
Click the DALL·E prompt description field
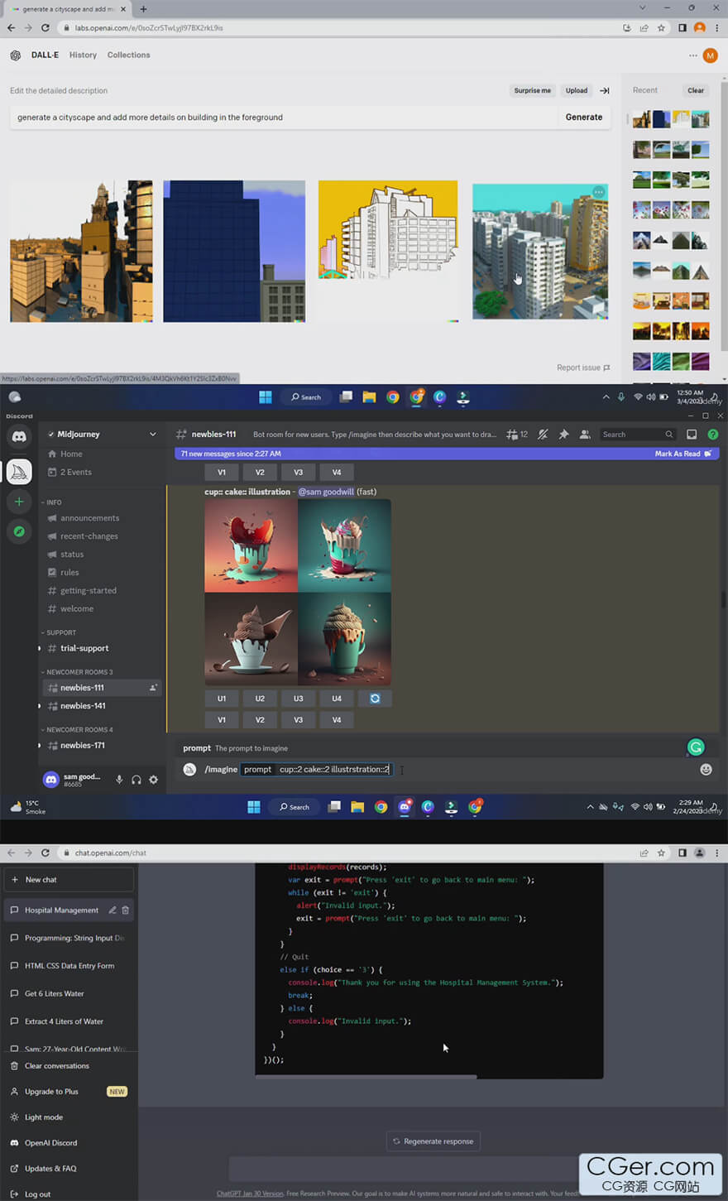[283, 118]
